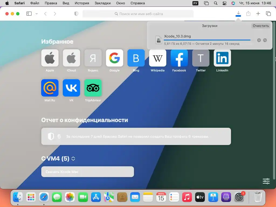The image size is (276, 207).
Task: Open Spotlight search in menu bar
Action: pyautogui.click(x=215, y=3)
